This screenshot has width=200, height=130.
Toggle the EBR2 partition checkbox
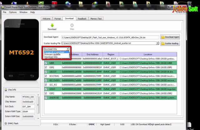(x=46, y=93)
